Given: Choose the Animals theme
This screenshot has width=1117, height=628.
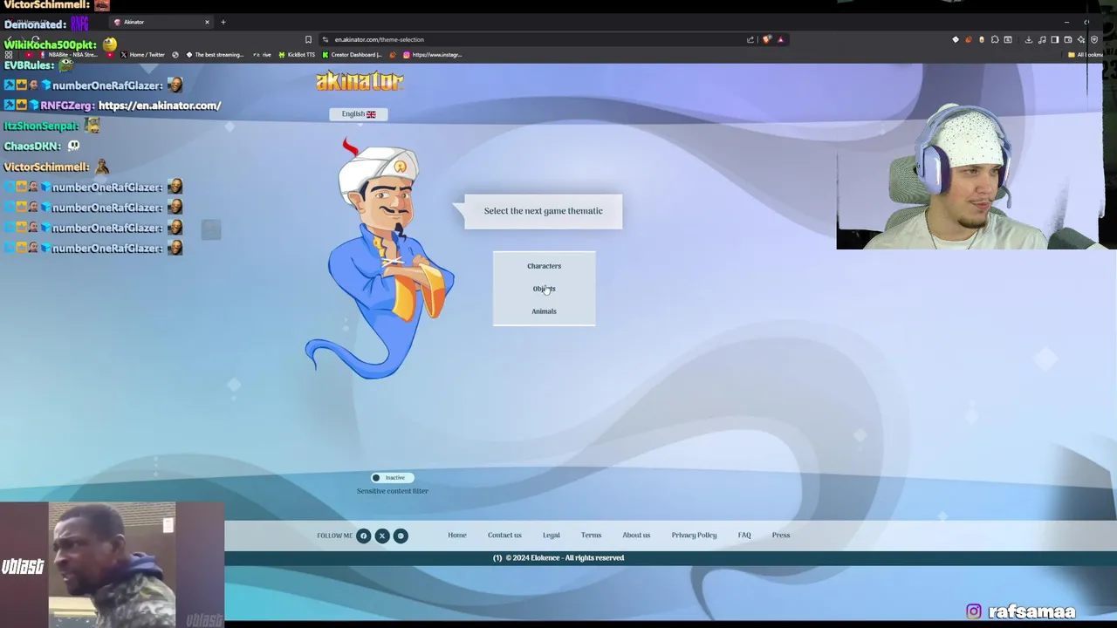Looking at the screenshot, I should (544, 311).
